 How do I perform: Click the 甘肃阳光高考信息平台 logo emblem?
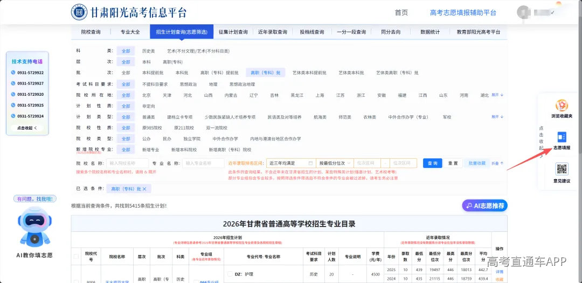(79, 12)
